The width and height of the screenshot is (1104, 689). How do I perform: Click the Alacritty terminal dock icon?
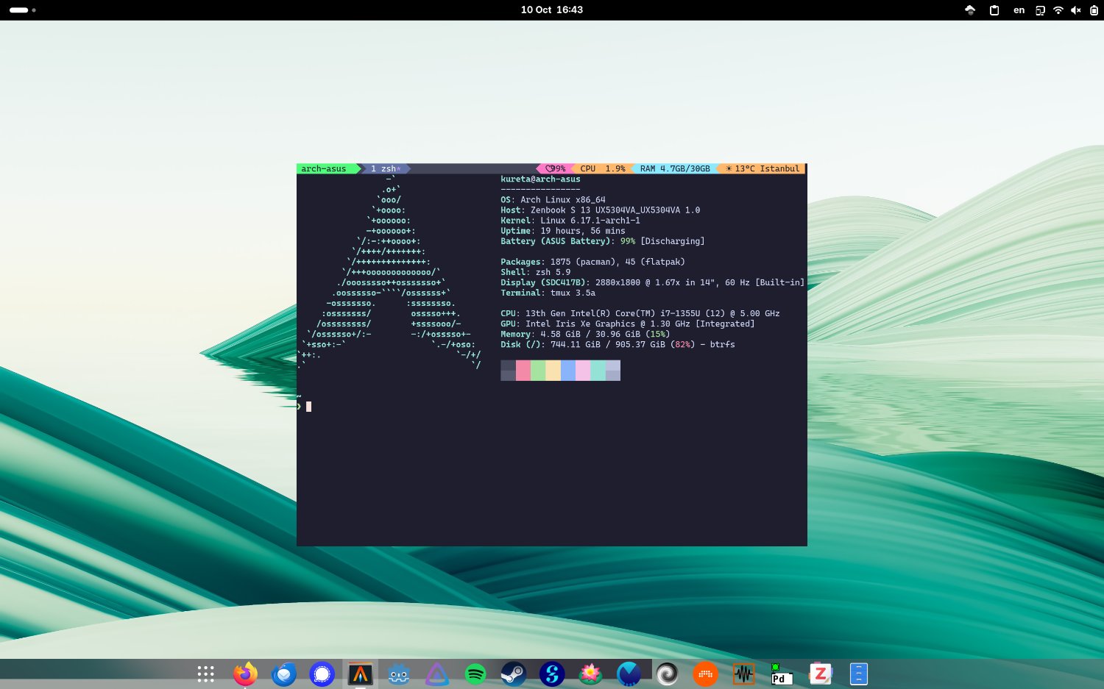coord(360,674)
